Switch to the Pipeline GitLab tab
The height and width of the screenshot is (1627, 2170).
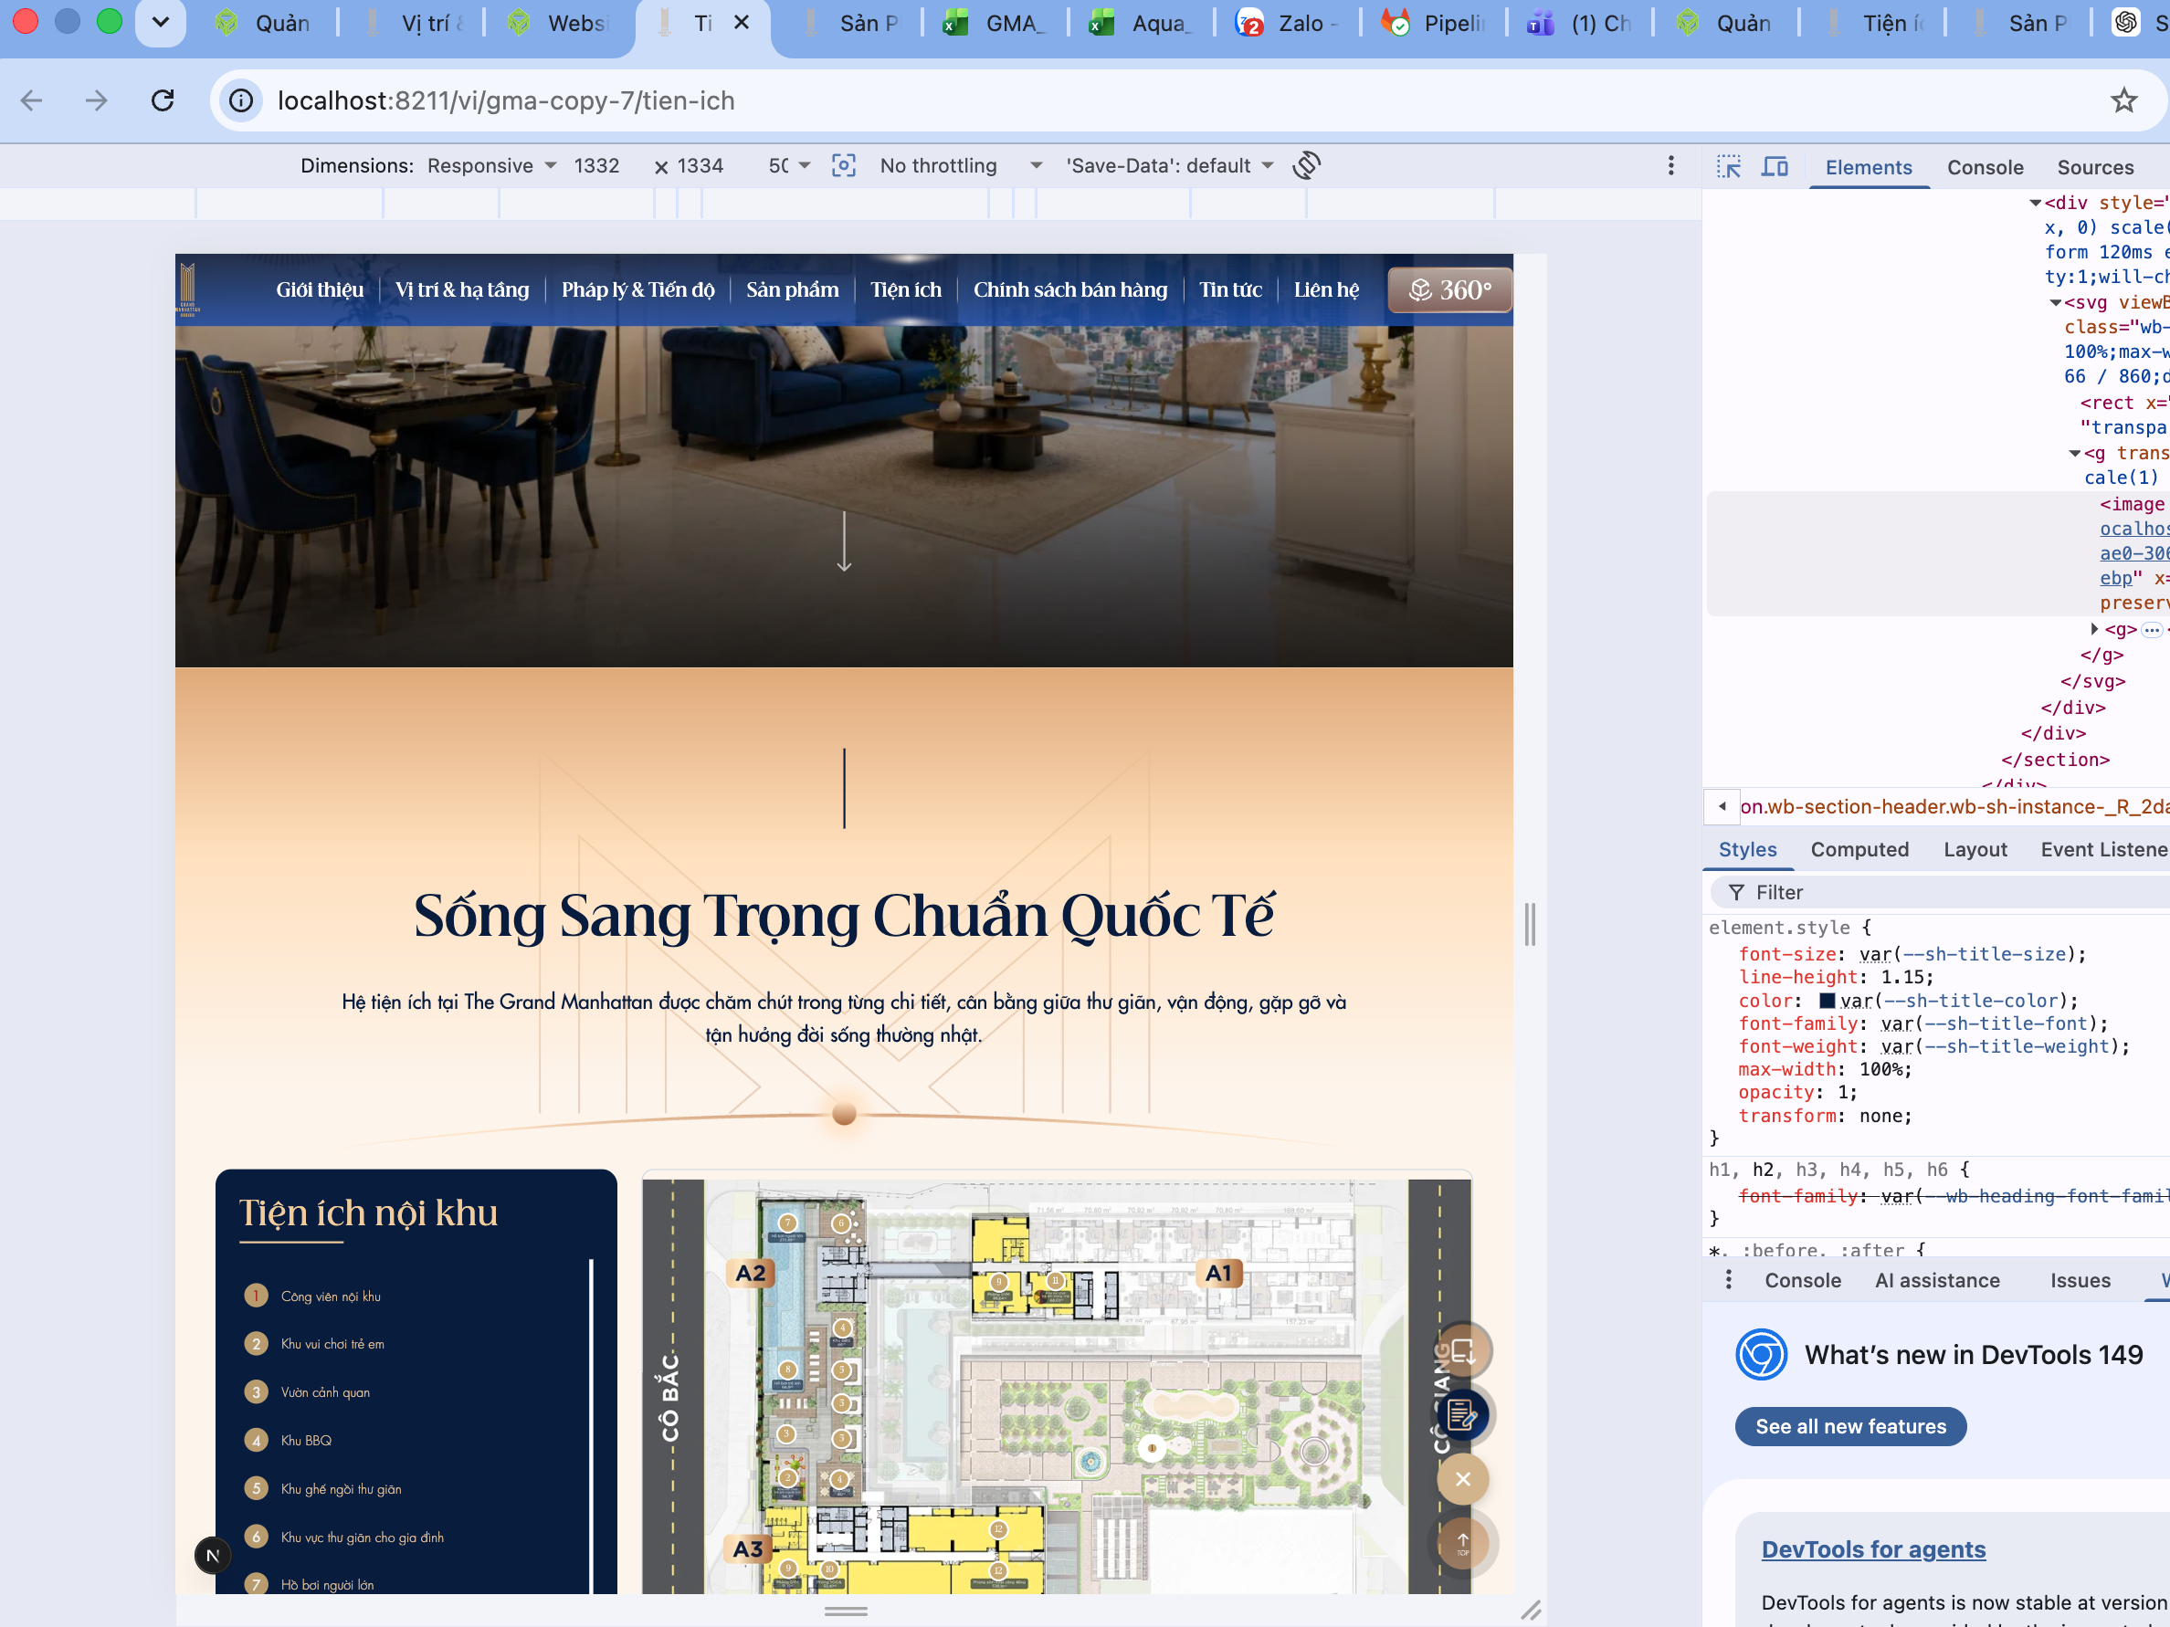pyautogui.click(x=1433, y=23)
